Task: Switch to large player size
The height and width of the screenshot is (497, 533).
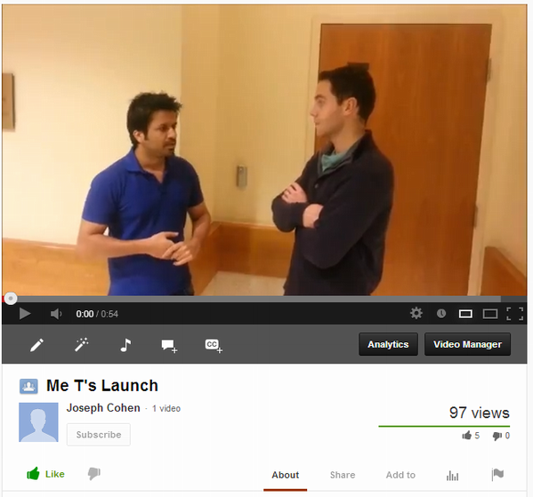Action: [x=490, y=314]
